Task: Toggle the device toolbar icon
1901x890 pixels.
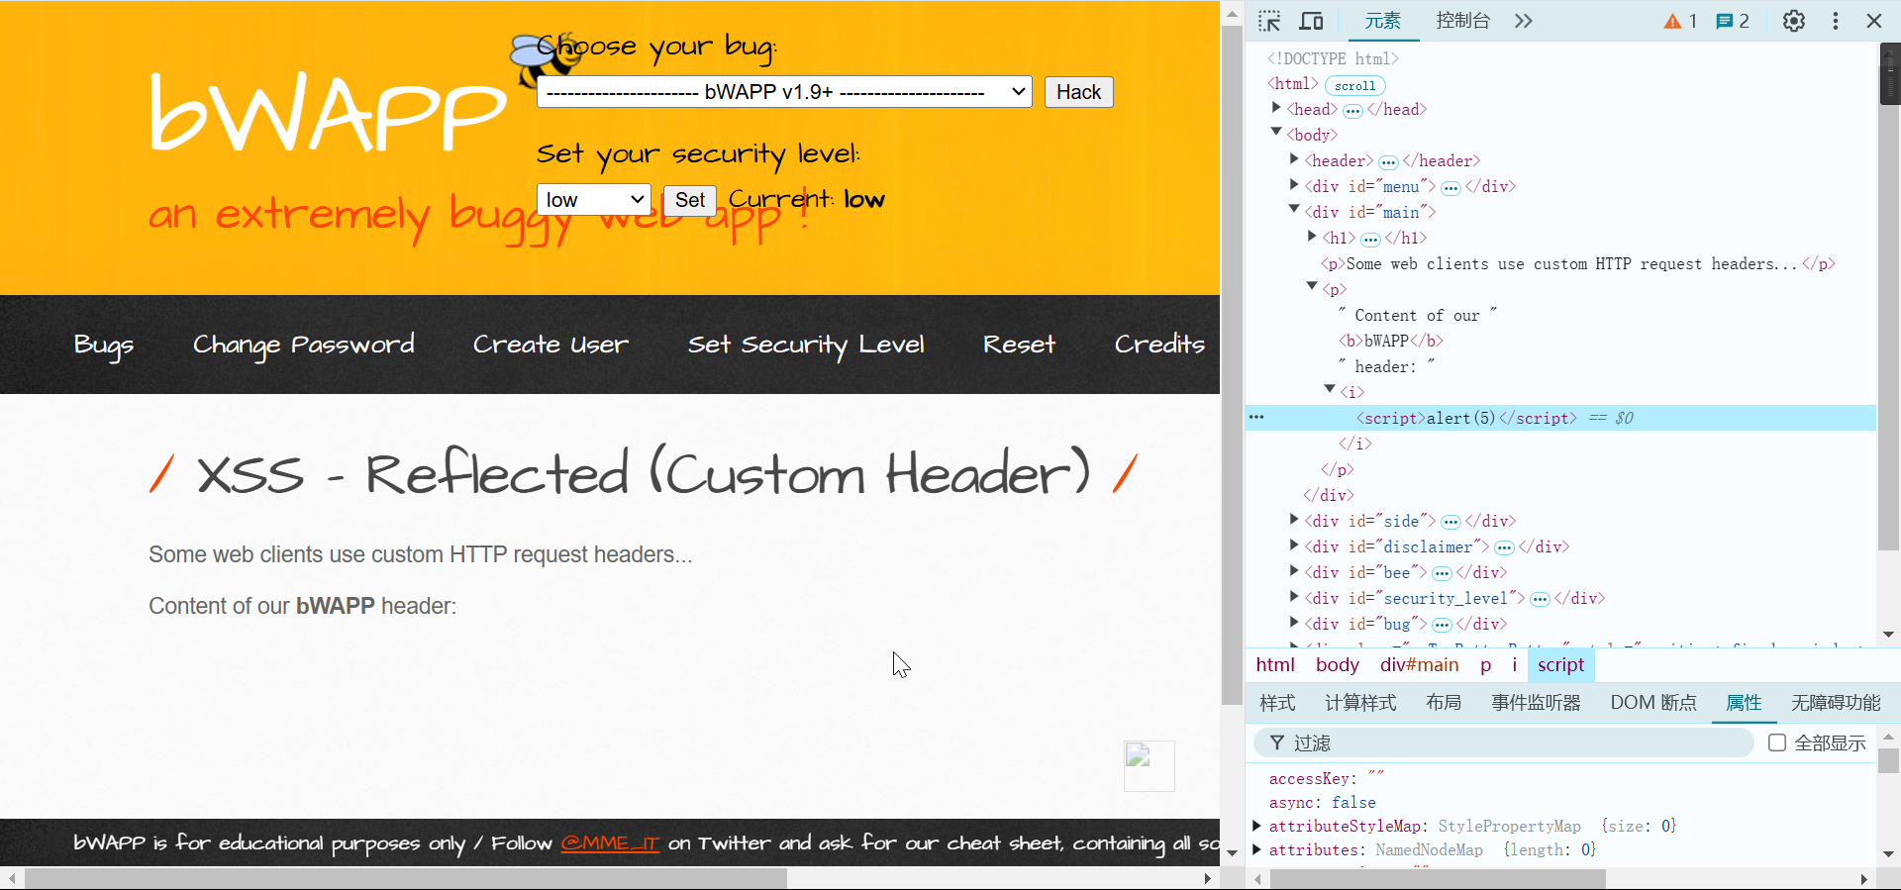Action: click(x=1311, y=21)
